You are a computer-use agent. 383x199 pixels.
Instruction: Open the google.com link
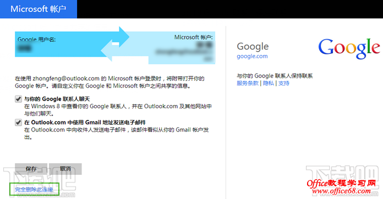(x=252, y=56)
